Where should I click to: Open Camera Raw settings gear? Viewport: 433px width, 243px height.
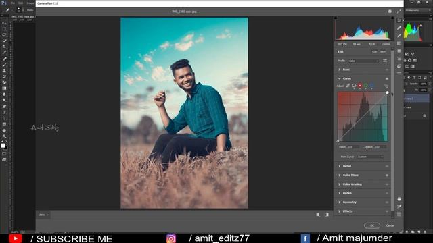click(x=390, y=11)
